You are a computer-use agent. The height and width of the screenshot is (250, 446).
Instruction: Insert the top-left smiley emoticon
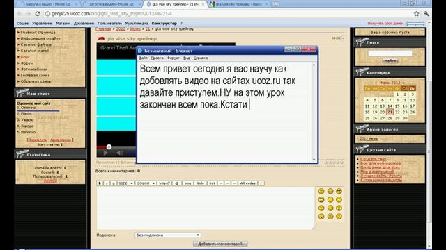tap(321, 192)
